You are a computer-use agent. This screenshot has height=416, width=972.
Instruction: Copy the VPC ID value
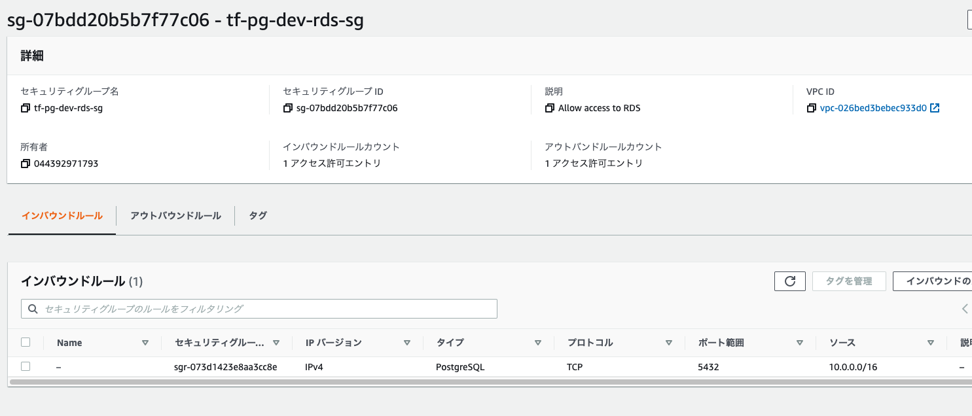(x=812, y=107)
